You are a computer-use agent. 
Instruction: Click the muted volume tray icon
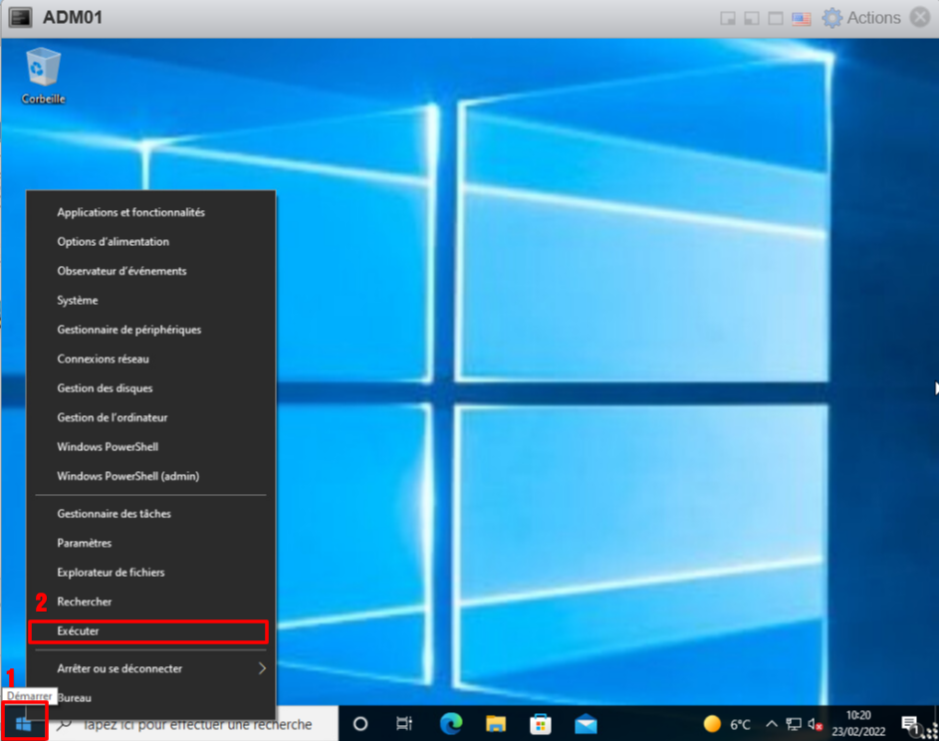[816, 724]
